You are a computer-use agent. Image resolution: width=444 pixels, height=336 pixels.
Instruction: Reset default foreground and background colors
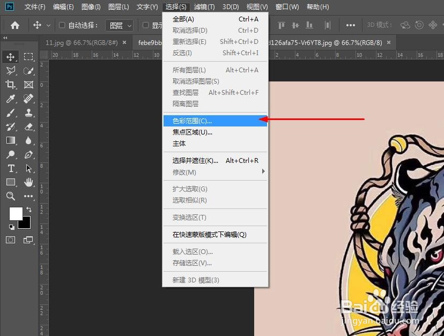11,227
